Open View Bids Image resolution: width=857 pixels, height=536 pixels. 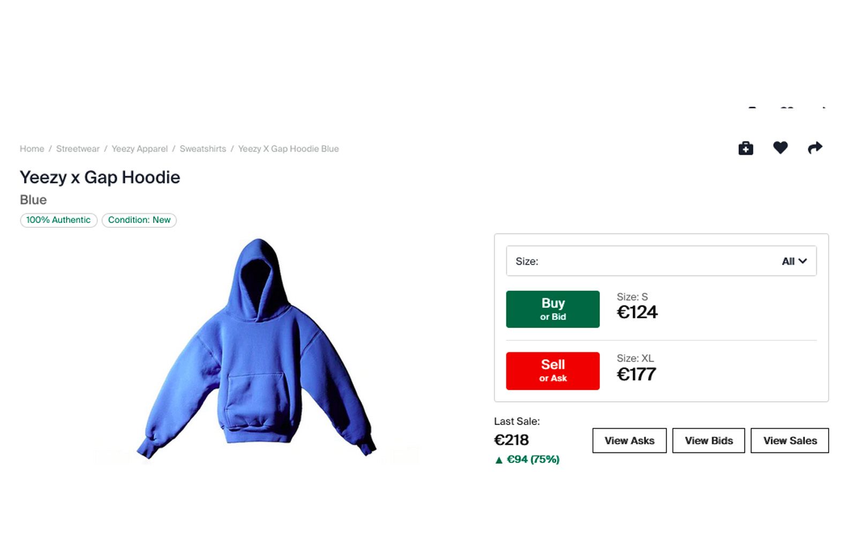pos(709,441)
